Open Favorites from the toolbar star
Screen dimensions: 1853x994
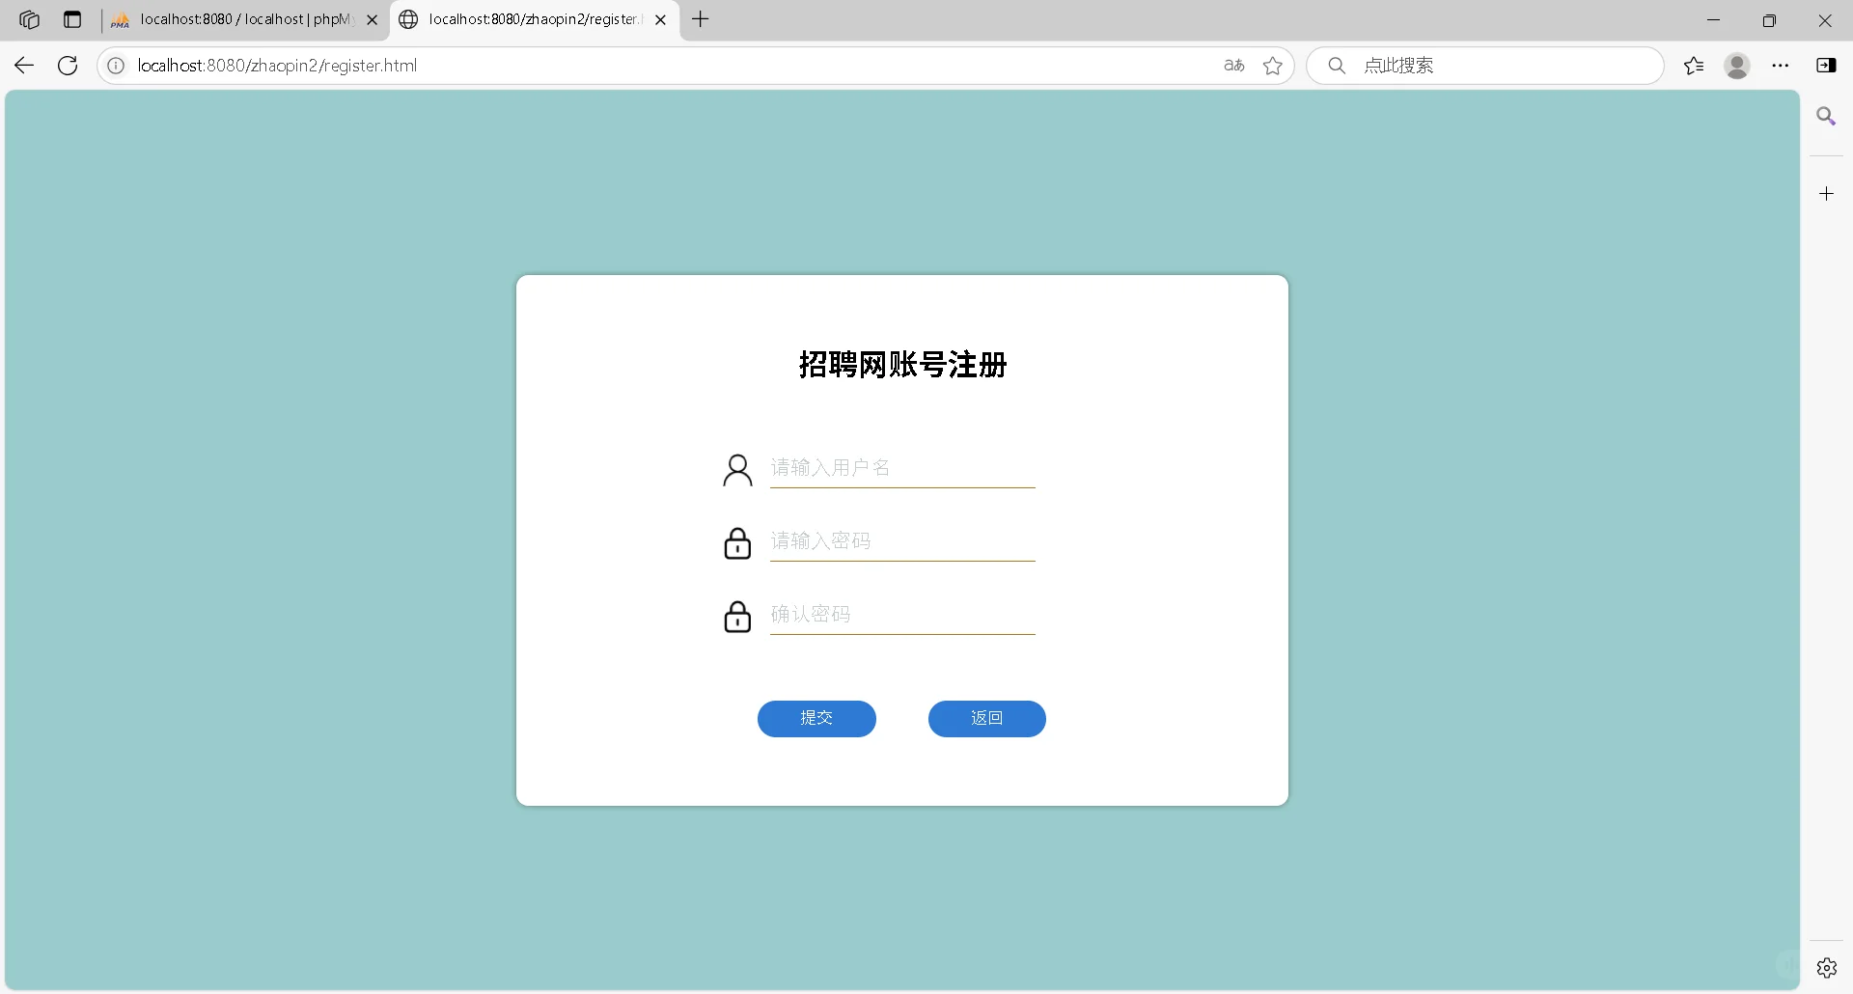point(1694,66)
